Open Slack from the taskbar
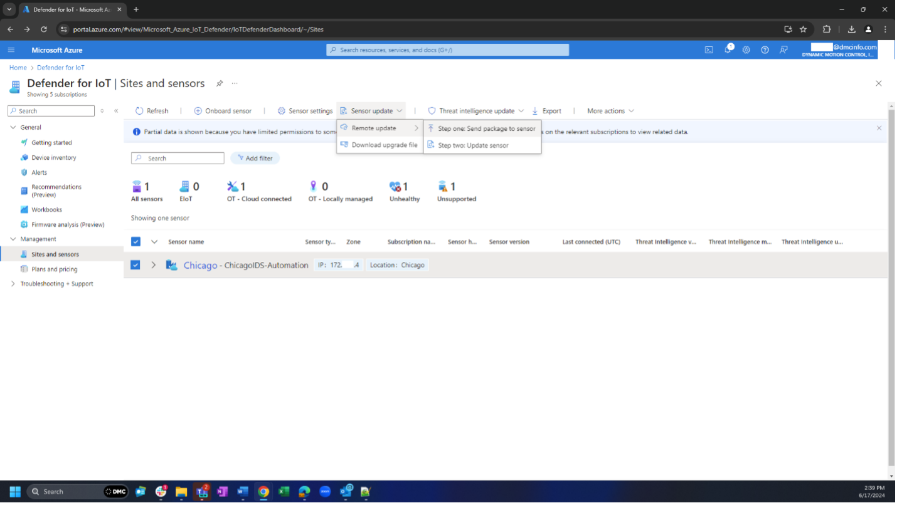 click(161, 491)
